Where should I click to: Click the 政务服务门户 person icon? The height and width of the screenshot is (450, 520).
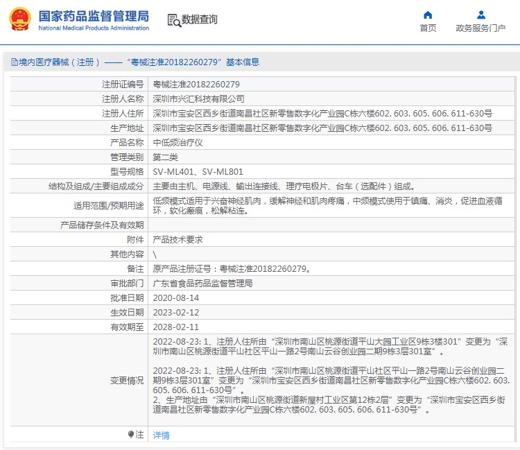pos(480,15)
